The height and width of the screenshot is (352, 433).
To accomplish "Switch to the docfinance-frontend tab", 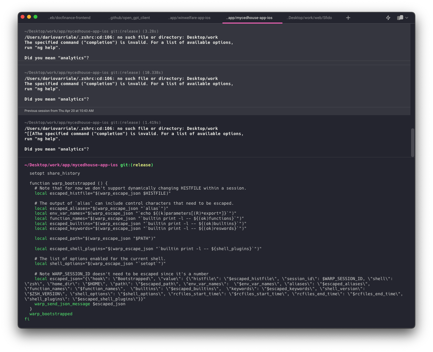I will (x=69, y=18).
